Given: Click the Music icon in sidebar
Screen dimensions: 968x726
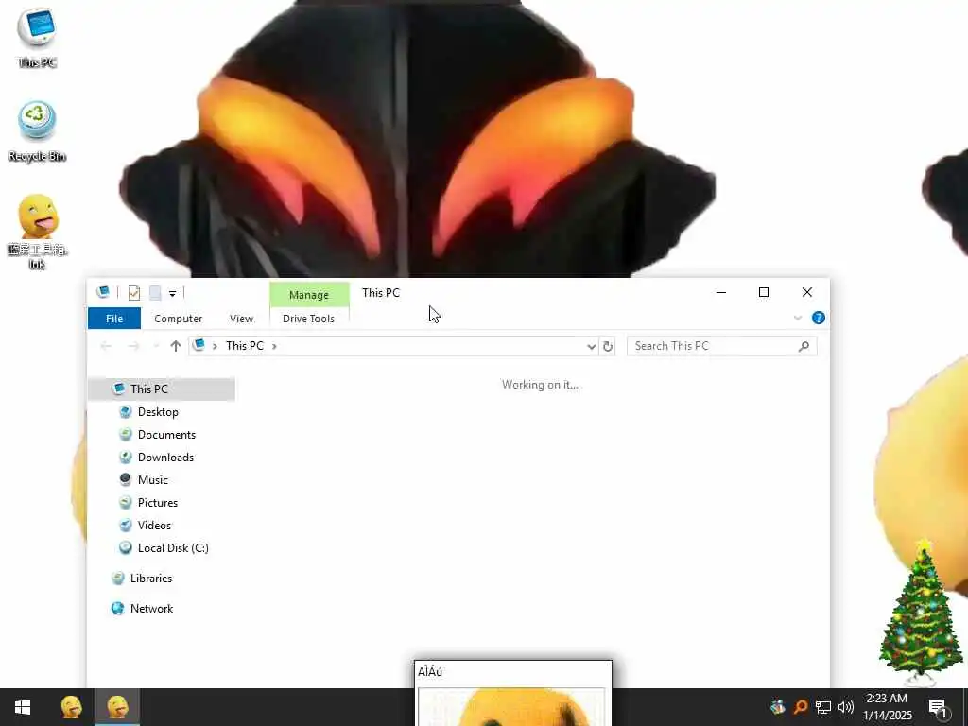Looking at the screenshot, I should tap(126, 479).
